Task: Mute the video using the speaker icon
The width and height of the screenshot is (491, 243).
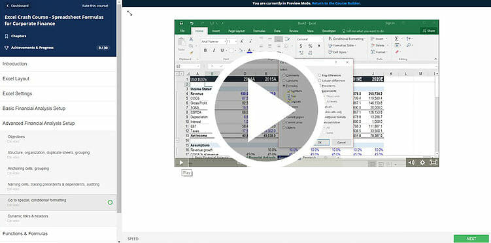Action: [x=411, y=163]
